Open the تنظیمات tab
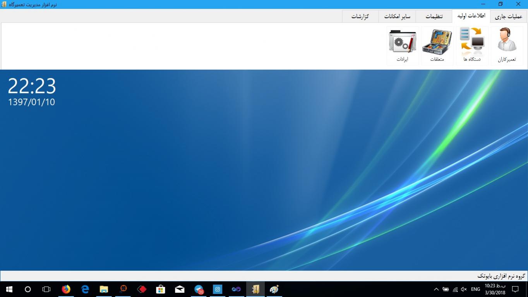 [x=434, y=17]
